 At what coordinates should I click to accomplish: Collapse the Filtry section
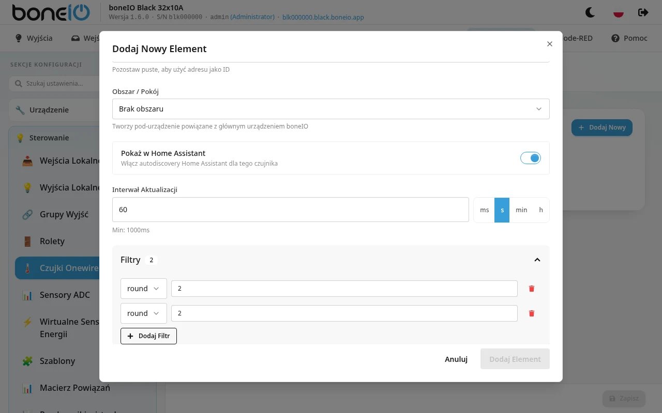(x=537, y=260)
